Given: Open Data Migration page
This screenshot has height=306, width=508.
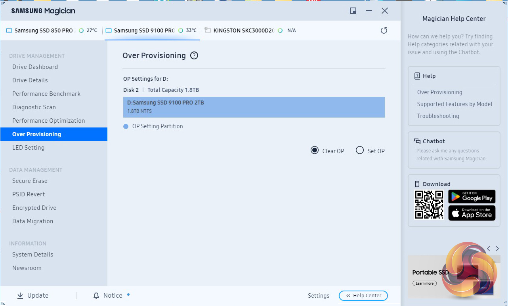Looking at the screenshot, I should 33,221.
